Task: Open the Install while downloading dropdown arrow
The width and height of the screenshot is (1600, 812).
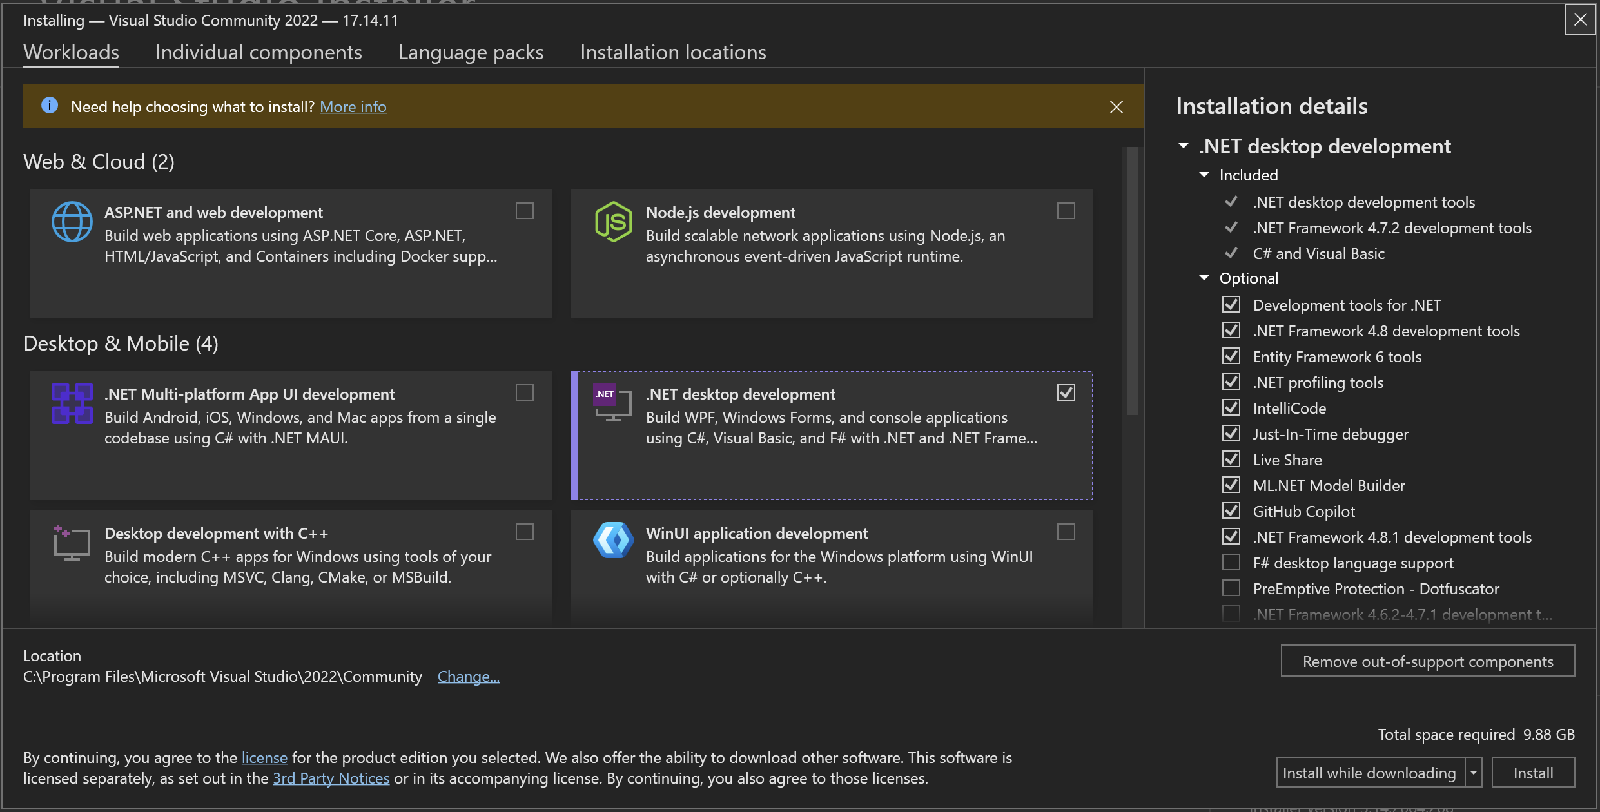Action: pos(1474,772)
